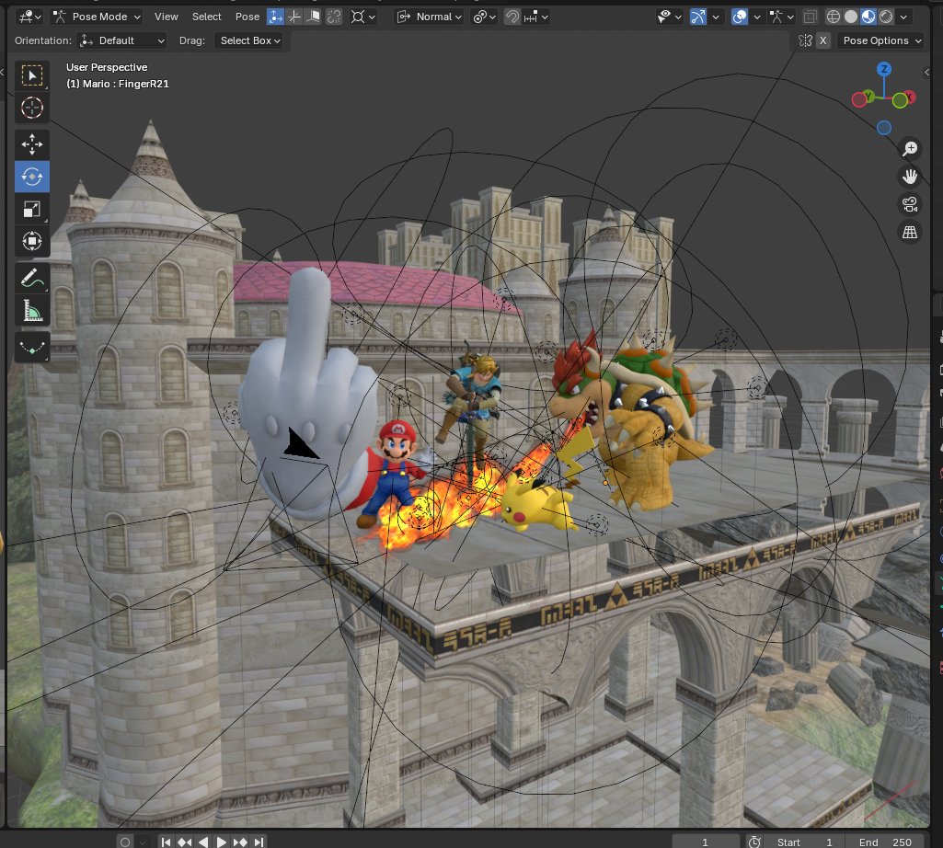The height and width of the screenshot is (848, 943).
Task: Open the bone pose overlay dropdown
Action: (x=782, y=17)
